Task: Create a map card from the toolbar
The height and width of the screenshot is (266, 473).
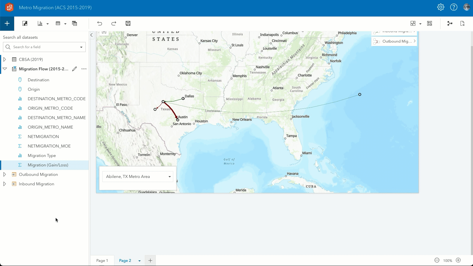Action: 25,24
